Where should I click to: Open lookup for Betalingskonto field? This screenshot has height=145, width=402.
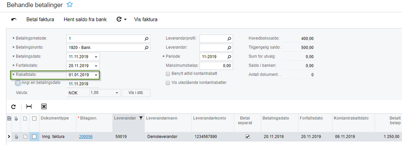(x=146, y=47)
